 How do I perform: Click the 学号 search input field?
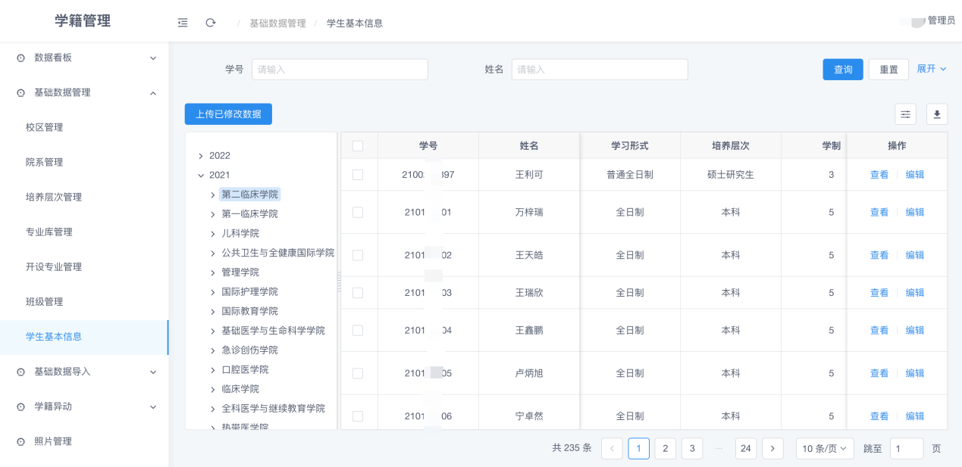(340, 69)
